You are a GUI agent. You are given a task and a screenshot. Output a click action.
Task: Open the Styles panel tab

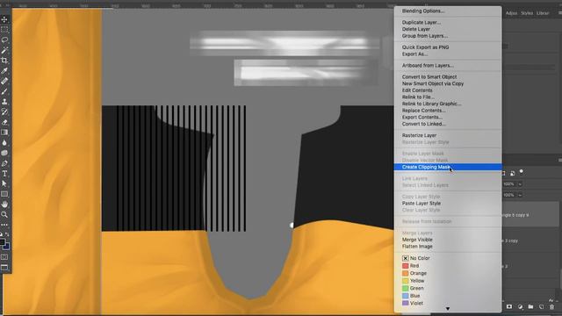click(x=527, y=13)
